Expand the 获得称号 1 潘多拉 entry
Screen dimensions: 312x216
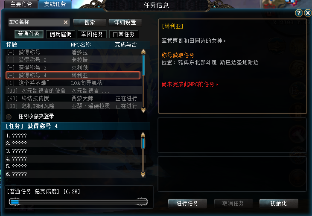(73, 53)
